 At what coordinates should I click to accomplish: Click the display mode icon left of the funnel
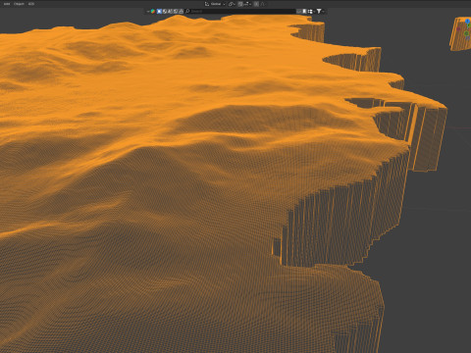point(310,11)
